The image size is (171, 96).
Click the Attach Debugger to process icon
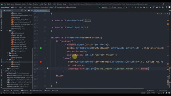click(x=144, y=7)
